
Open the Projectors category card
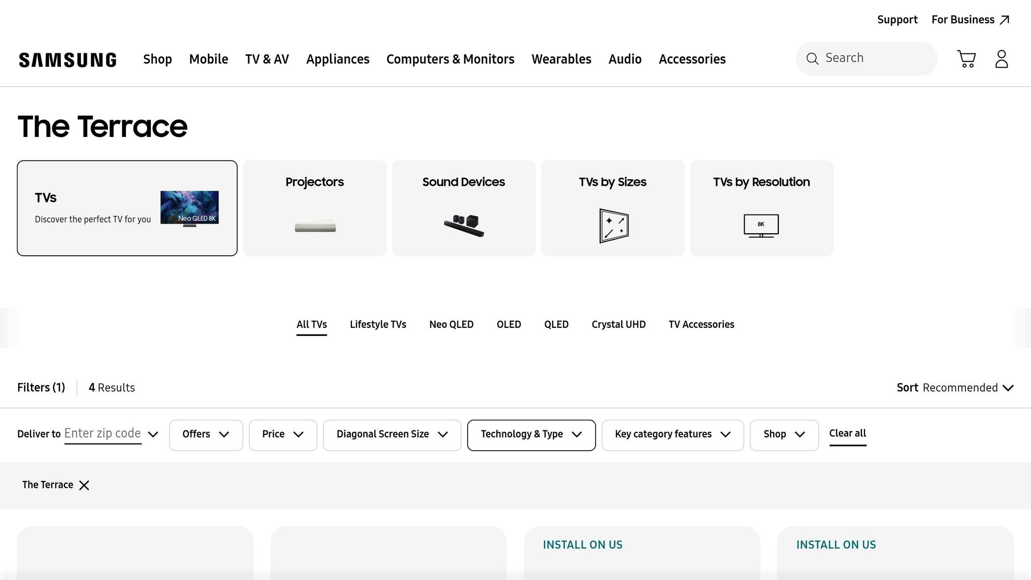click(x=315, y=208)
